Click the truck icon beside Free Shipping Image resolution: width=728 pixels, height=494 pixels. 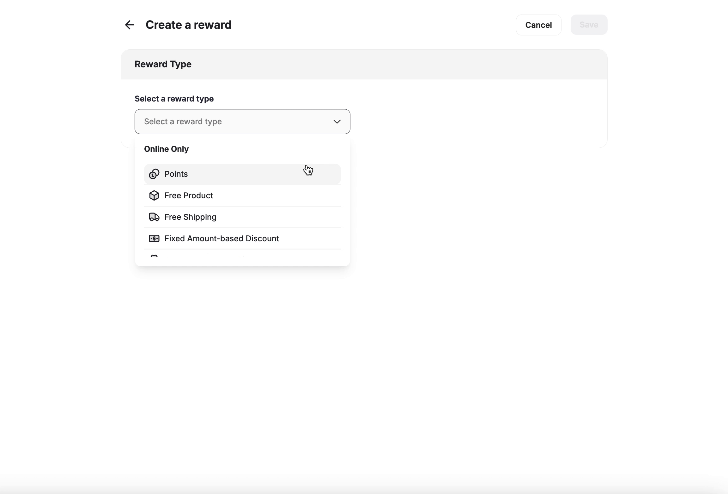click(154, 217)
